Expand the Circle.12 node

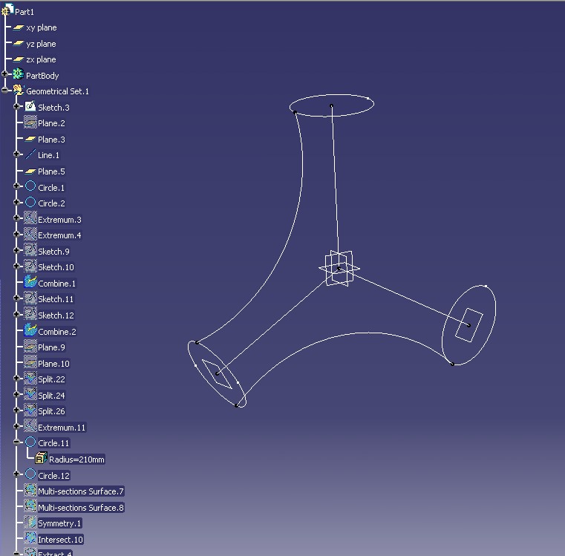point(16,474)
